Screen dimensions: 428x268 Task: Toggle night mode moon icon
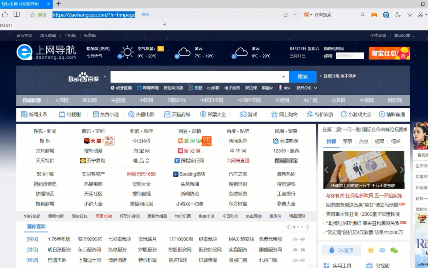tap(398, 15)
